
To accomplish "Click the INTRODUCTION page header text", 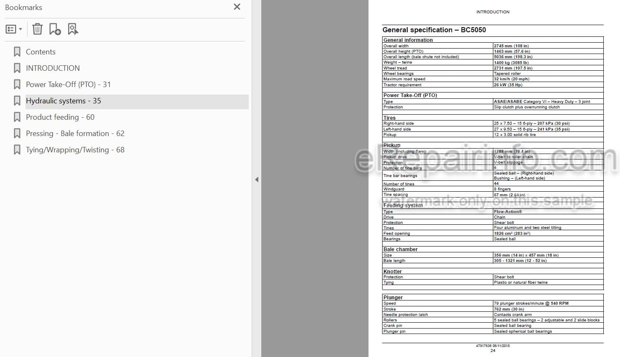I will pyautogui.click(x=493, y=12).
